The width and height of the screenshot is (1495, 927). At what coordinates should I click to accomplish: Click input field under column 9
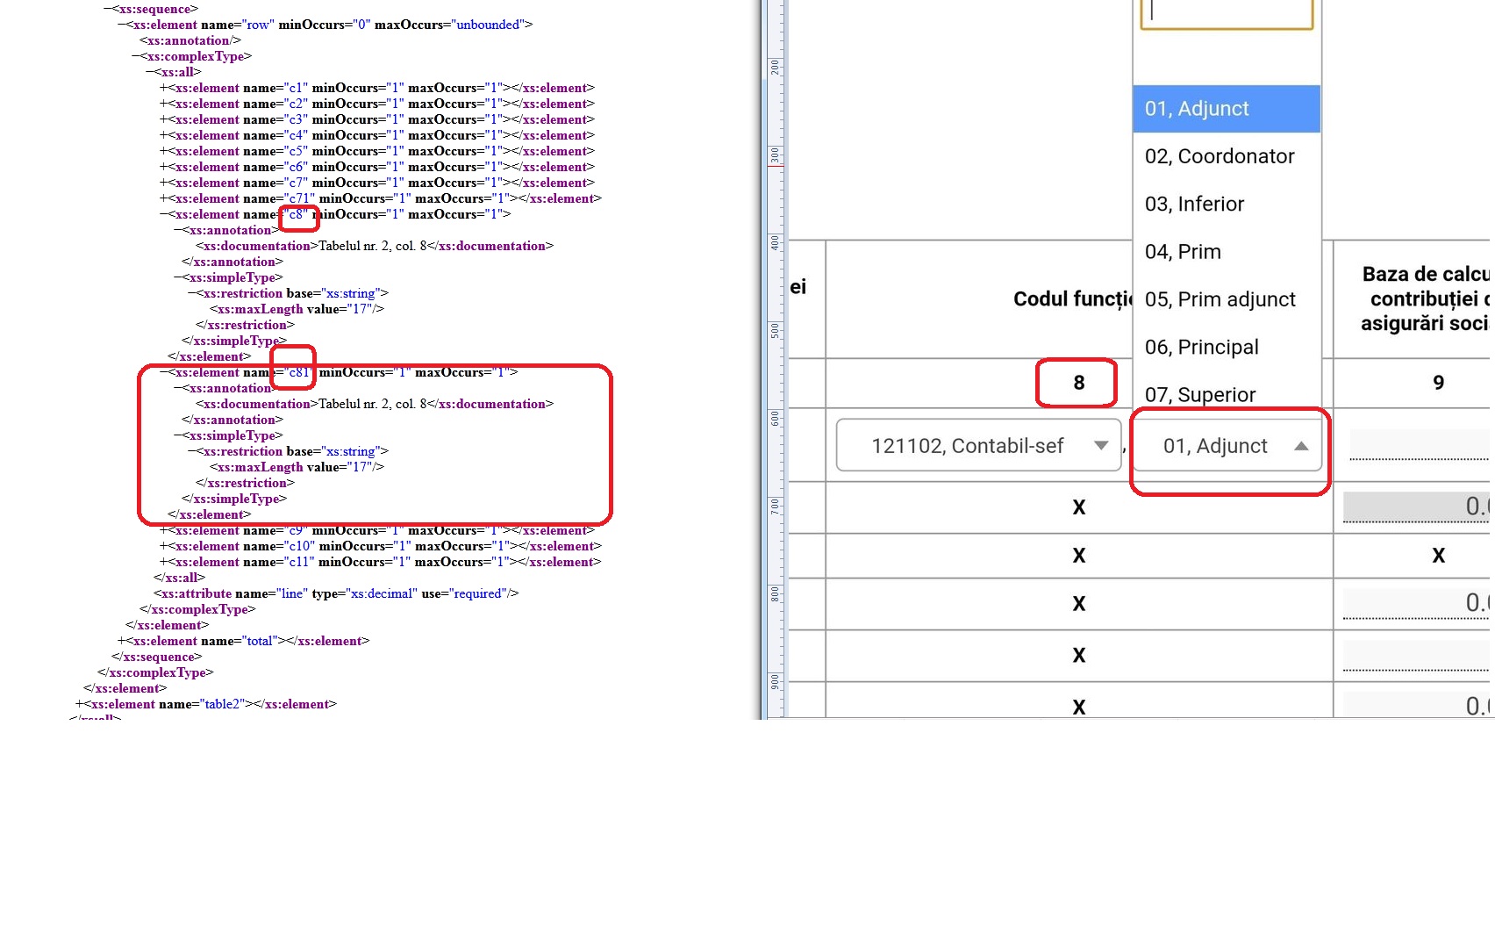(x=1419, y=445)
